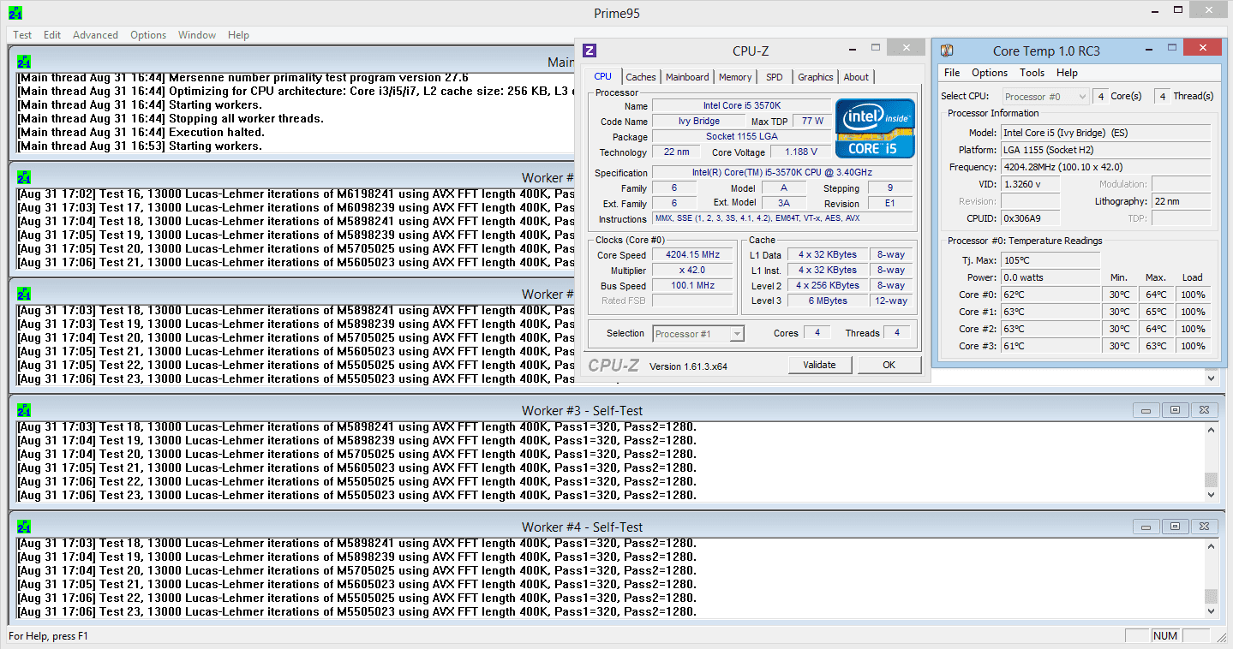The height and width of the screenshot is (649, 1233).
Task: Switch to the SPD tab in CPU-Z
Action: tap(775, 77)
